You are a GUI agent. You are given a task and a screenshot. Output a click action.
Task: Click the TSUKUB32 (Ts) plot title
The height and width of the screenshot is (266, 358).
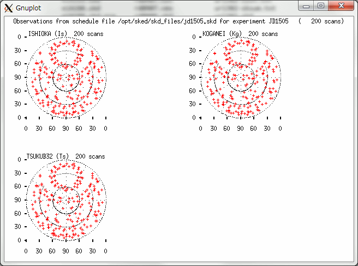(x=48, y=156)
